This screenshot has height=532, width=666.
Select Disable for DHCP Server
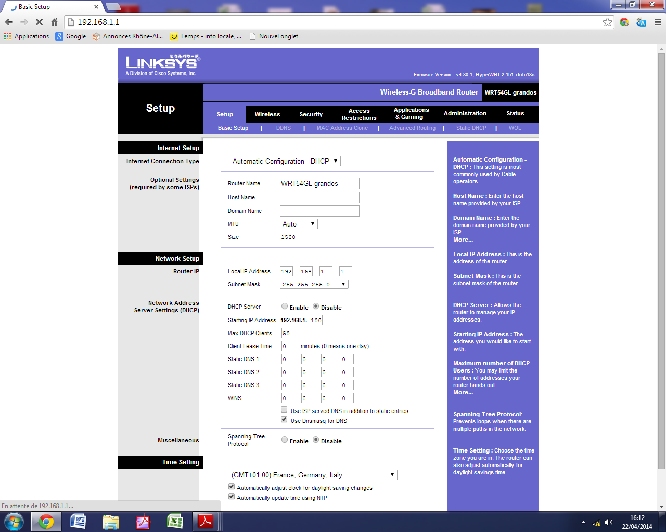pyautogui.click(x=316, y=307)
